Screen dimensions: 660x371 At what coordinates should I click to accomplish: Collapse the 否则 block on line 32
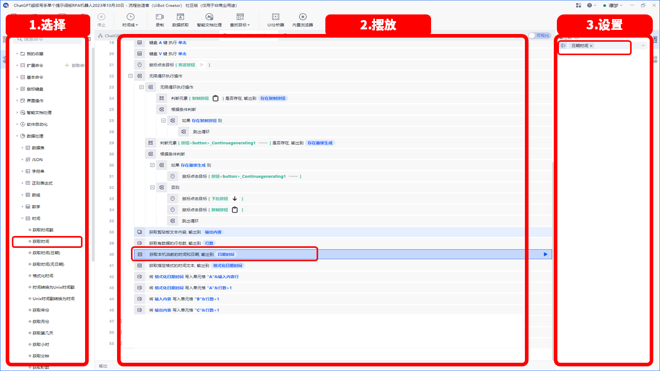[x=153, y=188]
